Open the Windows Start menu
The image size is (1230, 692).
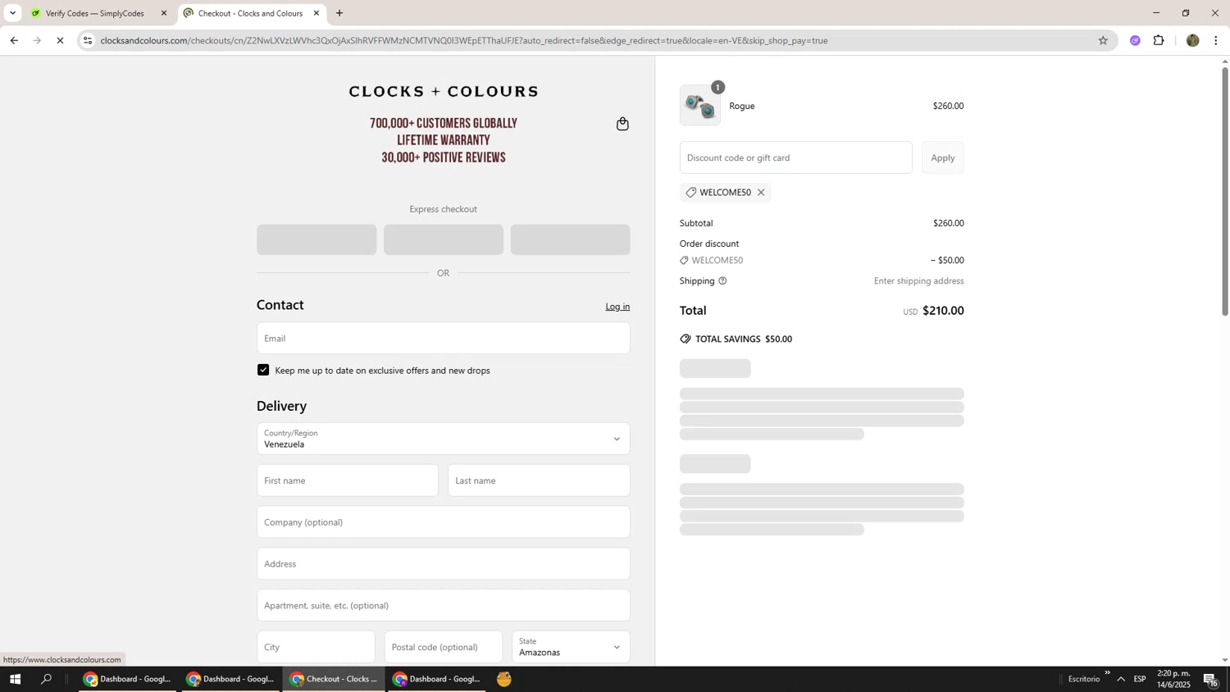(x=15, y=679)
